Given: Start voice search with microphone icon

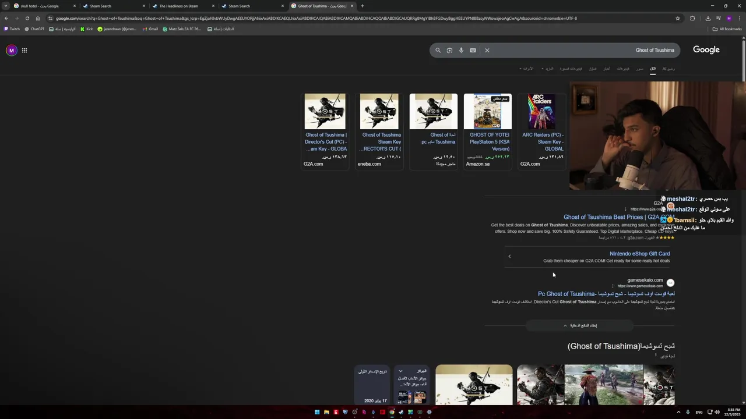Looking at the screenshot, I should pos(461,50).
